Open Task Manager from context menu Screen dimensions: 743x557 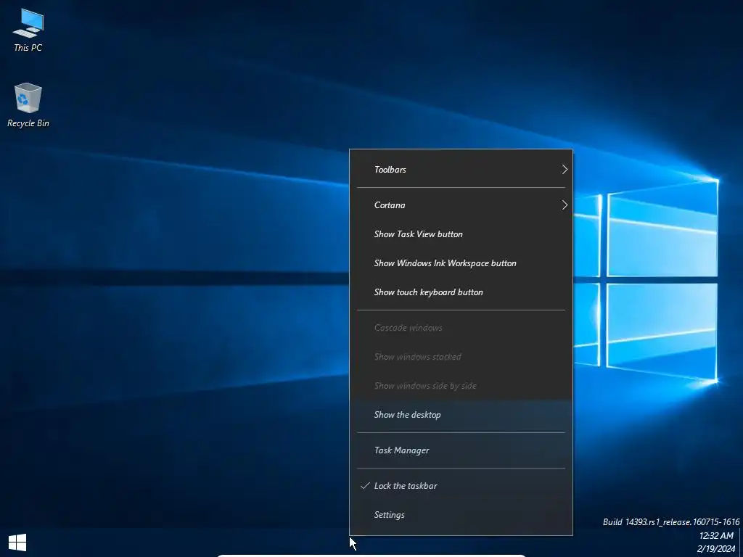pyautogui.click(x=461, y=450)
